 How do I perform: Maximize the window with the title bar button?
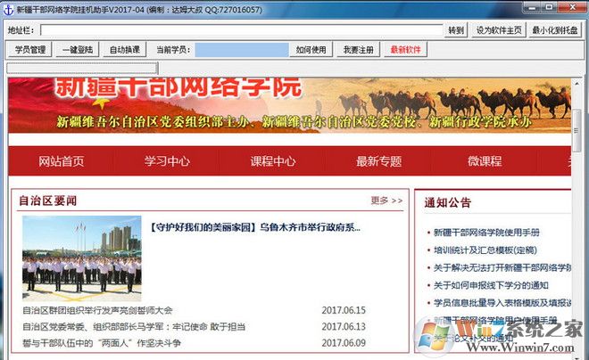point(549,7)
